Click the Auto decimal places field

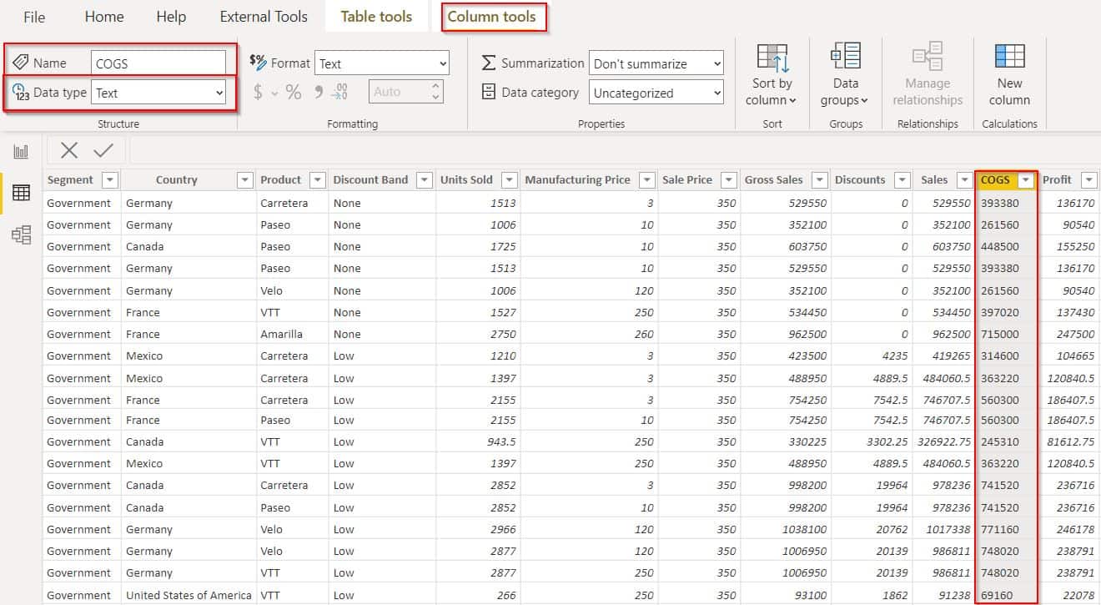(405, 92)
